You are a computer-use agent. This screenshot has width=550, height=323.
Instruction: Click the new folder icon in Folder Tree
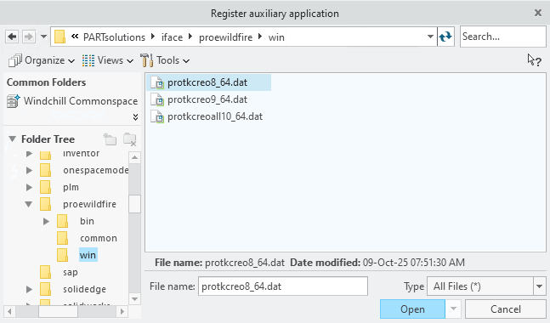(x=111, y=139)
